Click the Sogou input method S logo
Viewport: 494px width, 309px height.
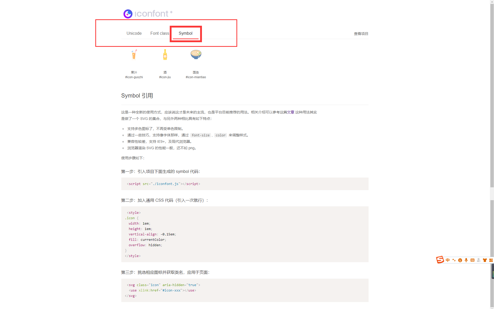pyautogui.click(x=440, y=260)
